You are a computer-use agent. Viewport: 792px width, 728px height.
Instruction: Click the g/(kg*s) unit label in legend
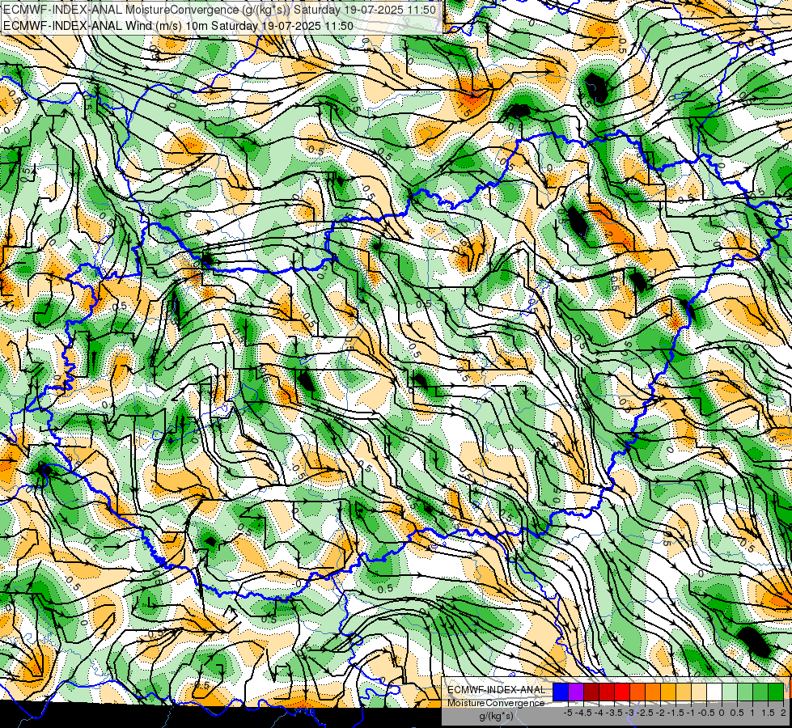click(x=497, y=716)
